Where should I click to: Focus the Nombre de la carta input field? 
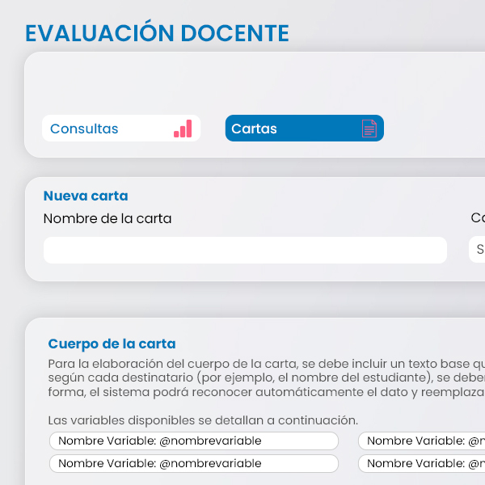[x=245, y=250]
